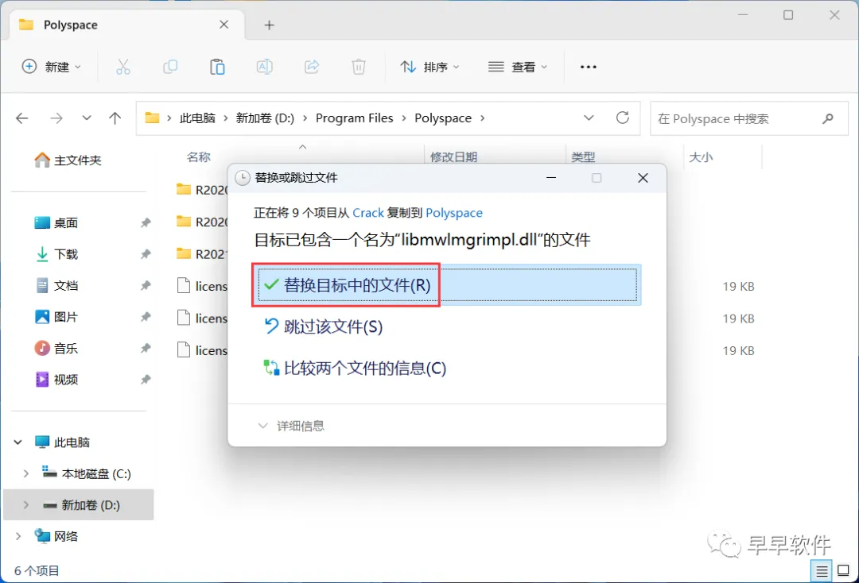Image resolution: width=859 pixels, height=583 pixels.
Task: Click the pin icon next to 音乐
Action: 146,349
